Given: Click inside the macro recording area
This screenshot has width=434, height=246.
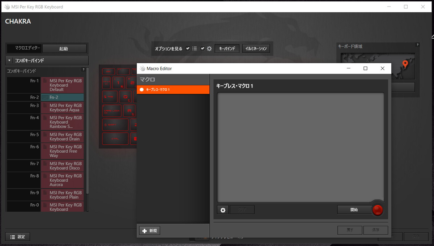Looking at the screenshot, I should click(301, 147).
